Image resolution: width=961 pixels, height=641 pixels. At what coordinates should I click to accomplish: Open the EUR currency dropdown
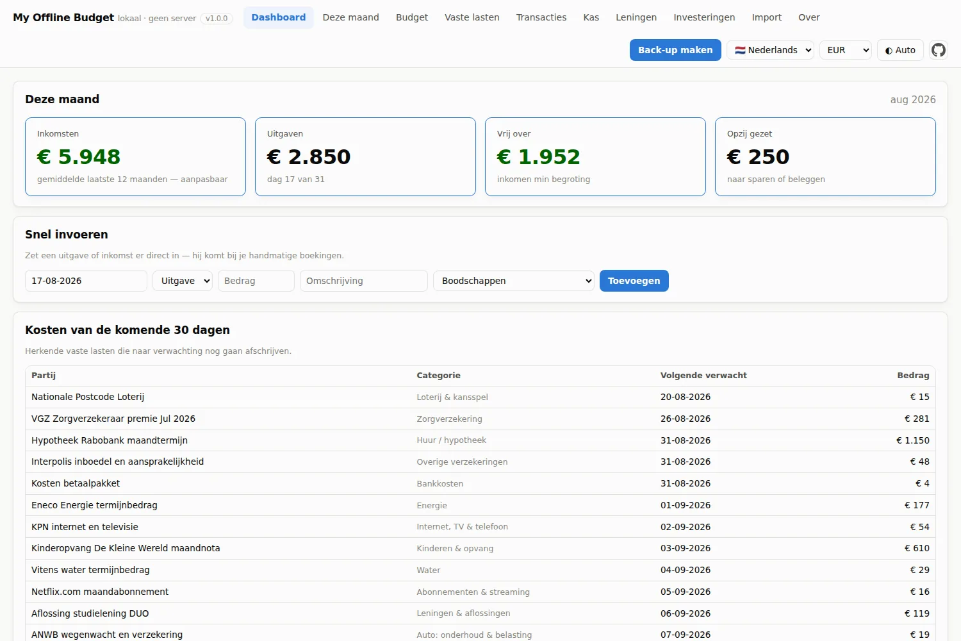point(846,50)
